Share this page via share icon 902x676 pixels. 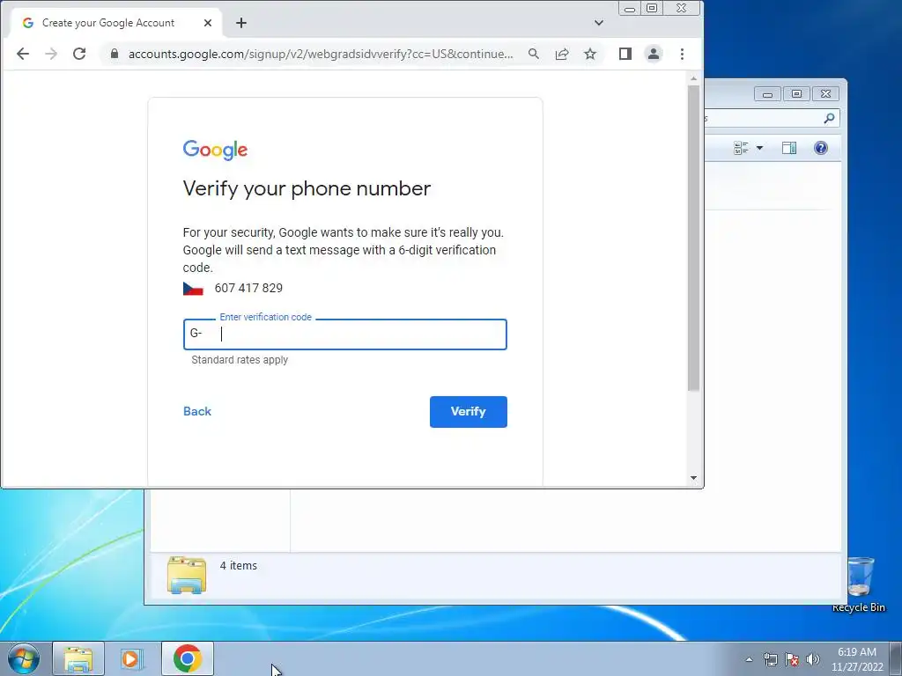click(562, 54)
